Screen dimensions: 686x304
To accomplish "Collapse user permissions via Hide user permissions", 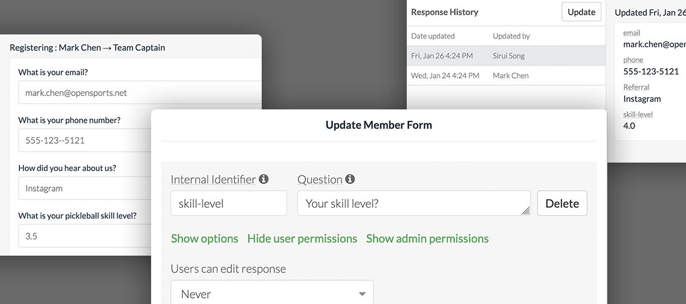I will [x=302, y=239].
